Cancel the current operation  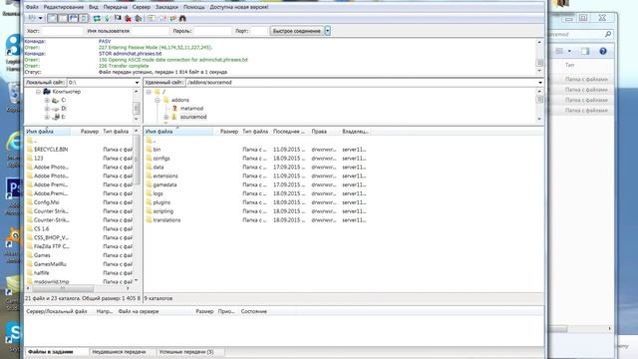[118, 18]
